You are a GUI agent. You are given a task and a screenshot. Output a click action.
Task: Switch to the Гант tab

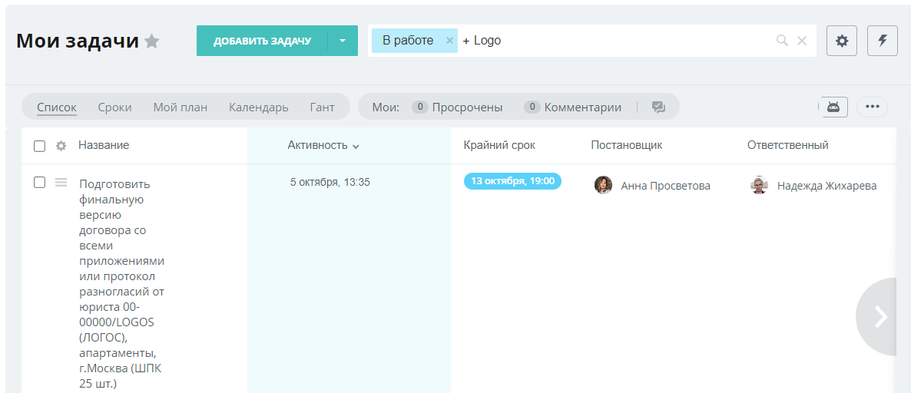[x=322, y=107]
